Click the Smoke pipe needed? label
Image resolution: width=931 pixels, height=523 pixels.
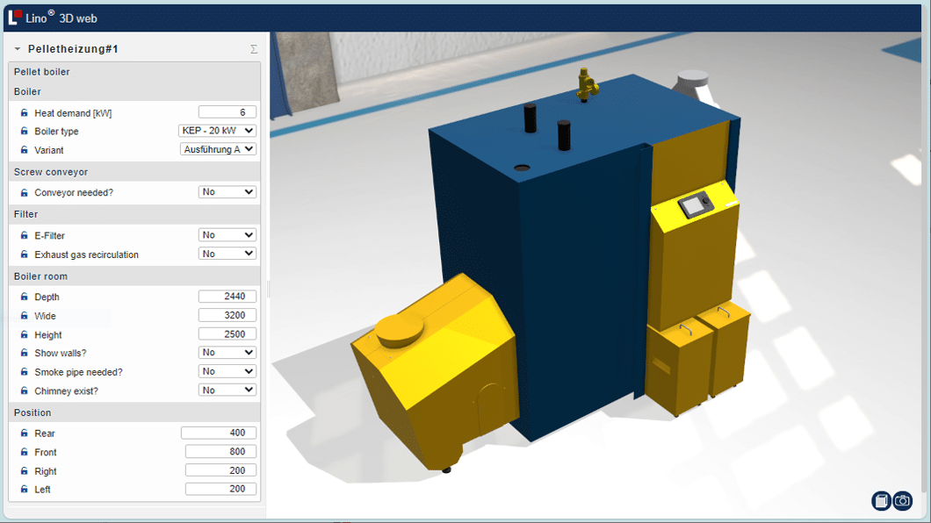78,372
